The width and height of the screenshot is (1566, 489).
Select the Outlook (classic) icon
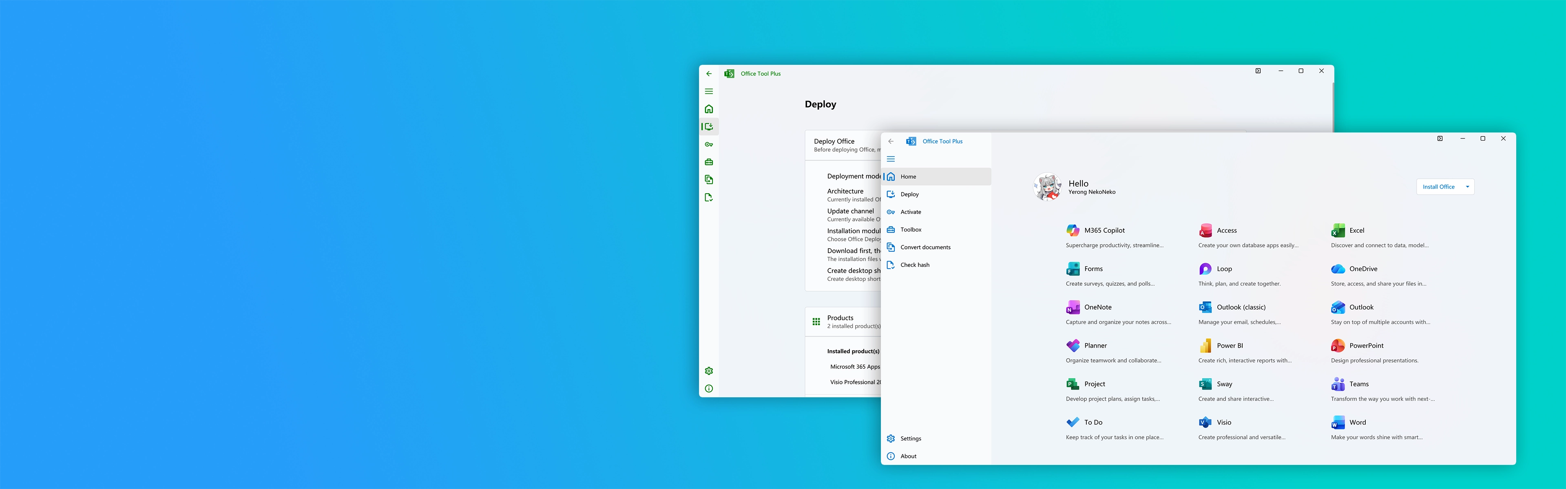coord(1205,307)
